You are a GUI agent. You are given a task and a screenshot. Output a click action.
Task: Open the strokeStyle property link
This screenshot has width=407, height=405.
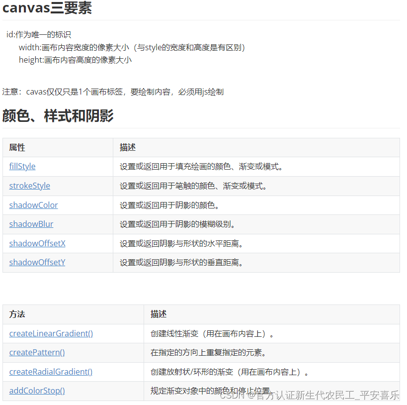[30, 186]
